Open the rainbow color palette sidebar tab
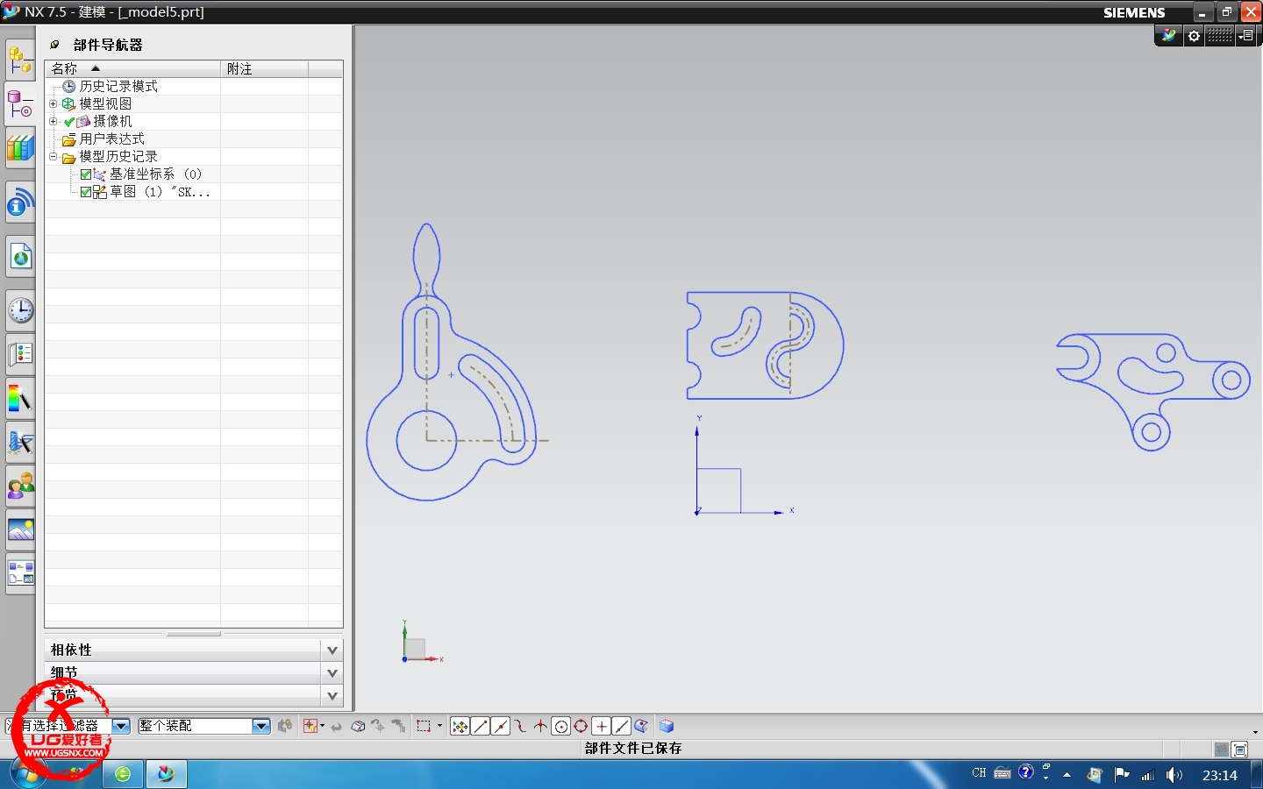 19,398
